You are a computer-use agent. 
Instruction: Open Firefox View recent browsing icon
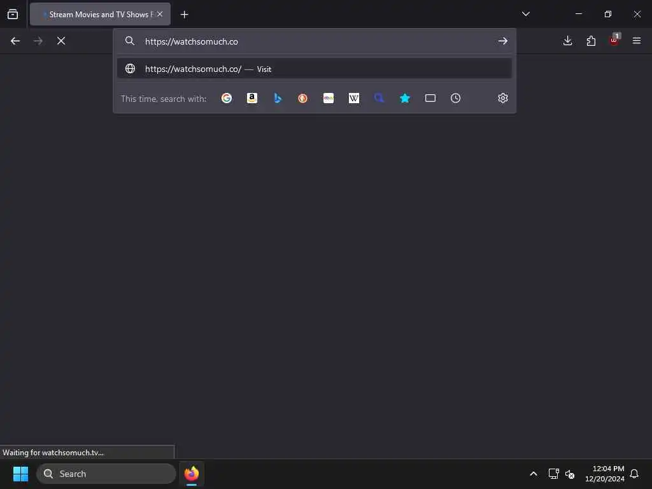(x=13, y=14)
